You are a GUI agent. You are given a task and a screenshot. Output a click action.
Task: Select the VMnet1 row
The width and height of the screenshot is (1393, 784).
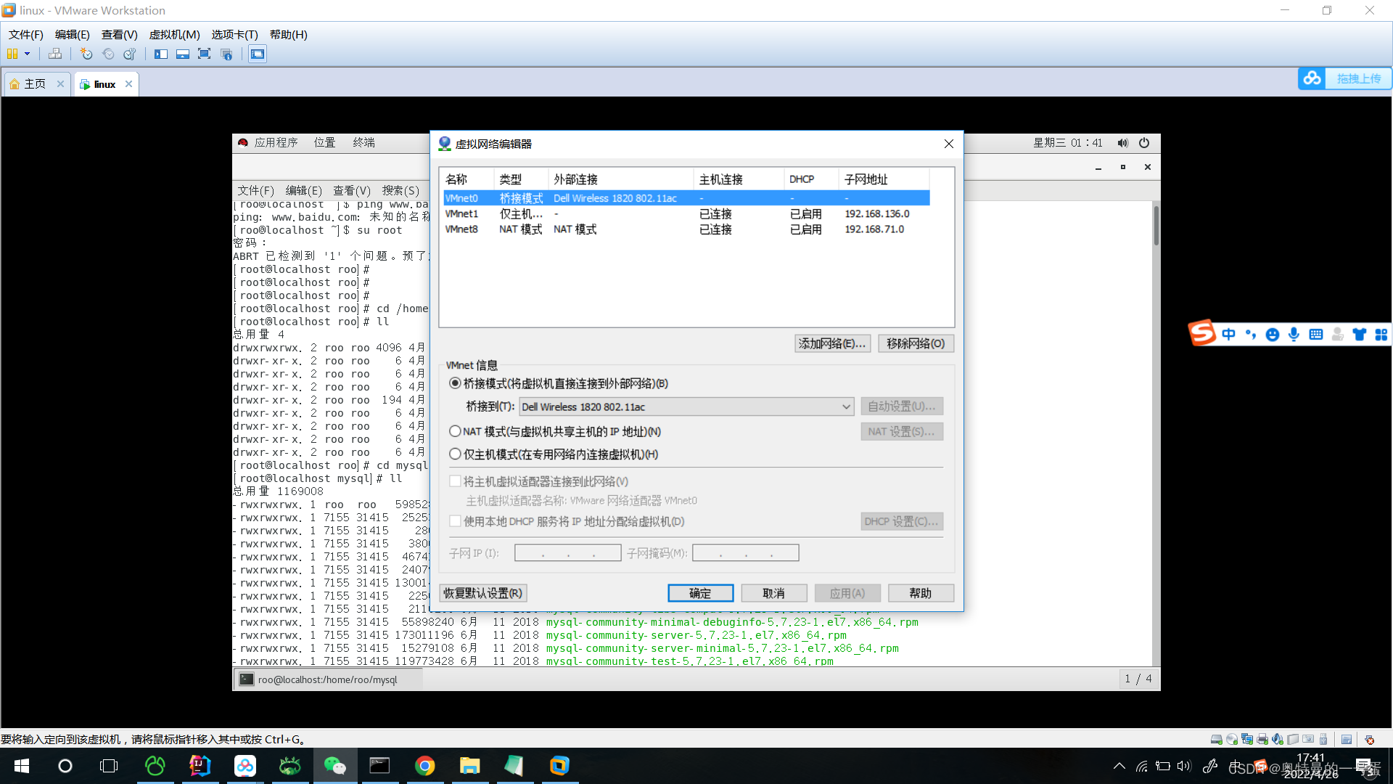click(x=686, y=213)
